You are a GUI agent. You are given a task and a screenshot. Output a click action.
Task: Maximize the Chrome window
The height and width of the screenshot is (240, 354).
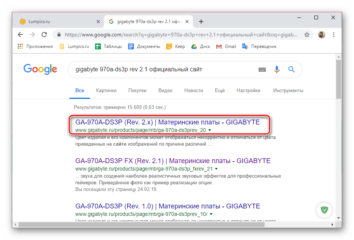click(316, 17)
